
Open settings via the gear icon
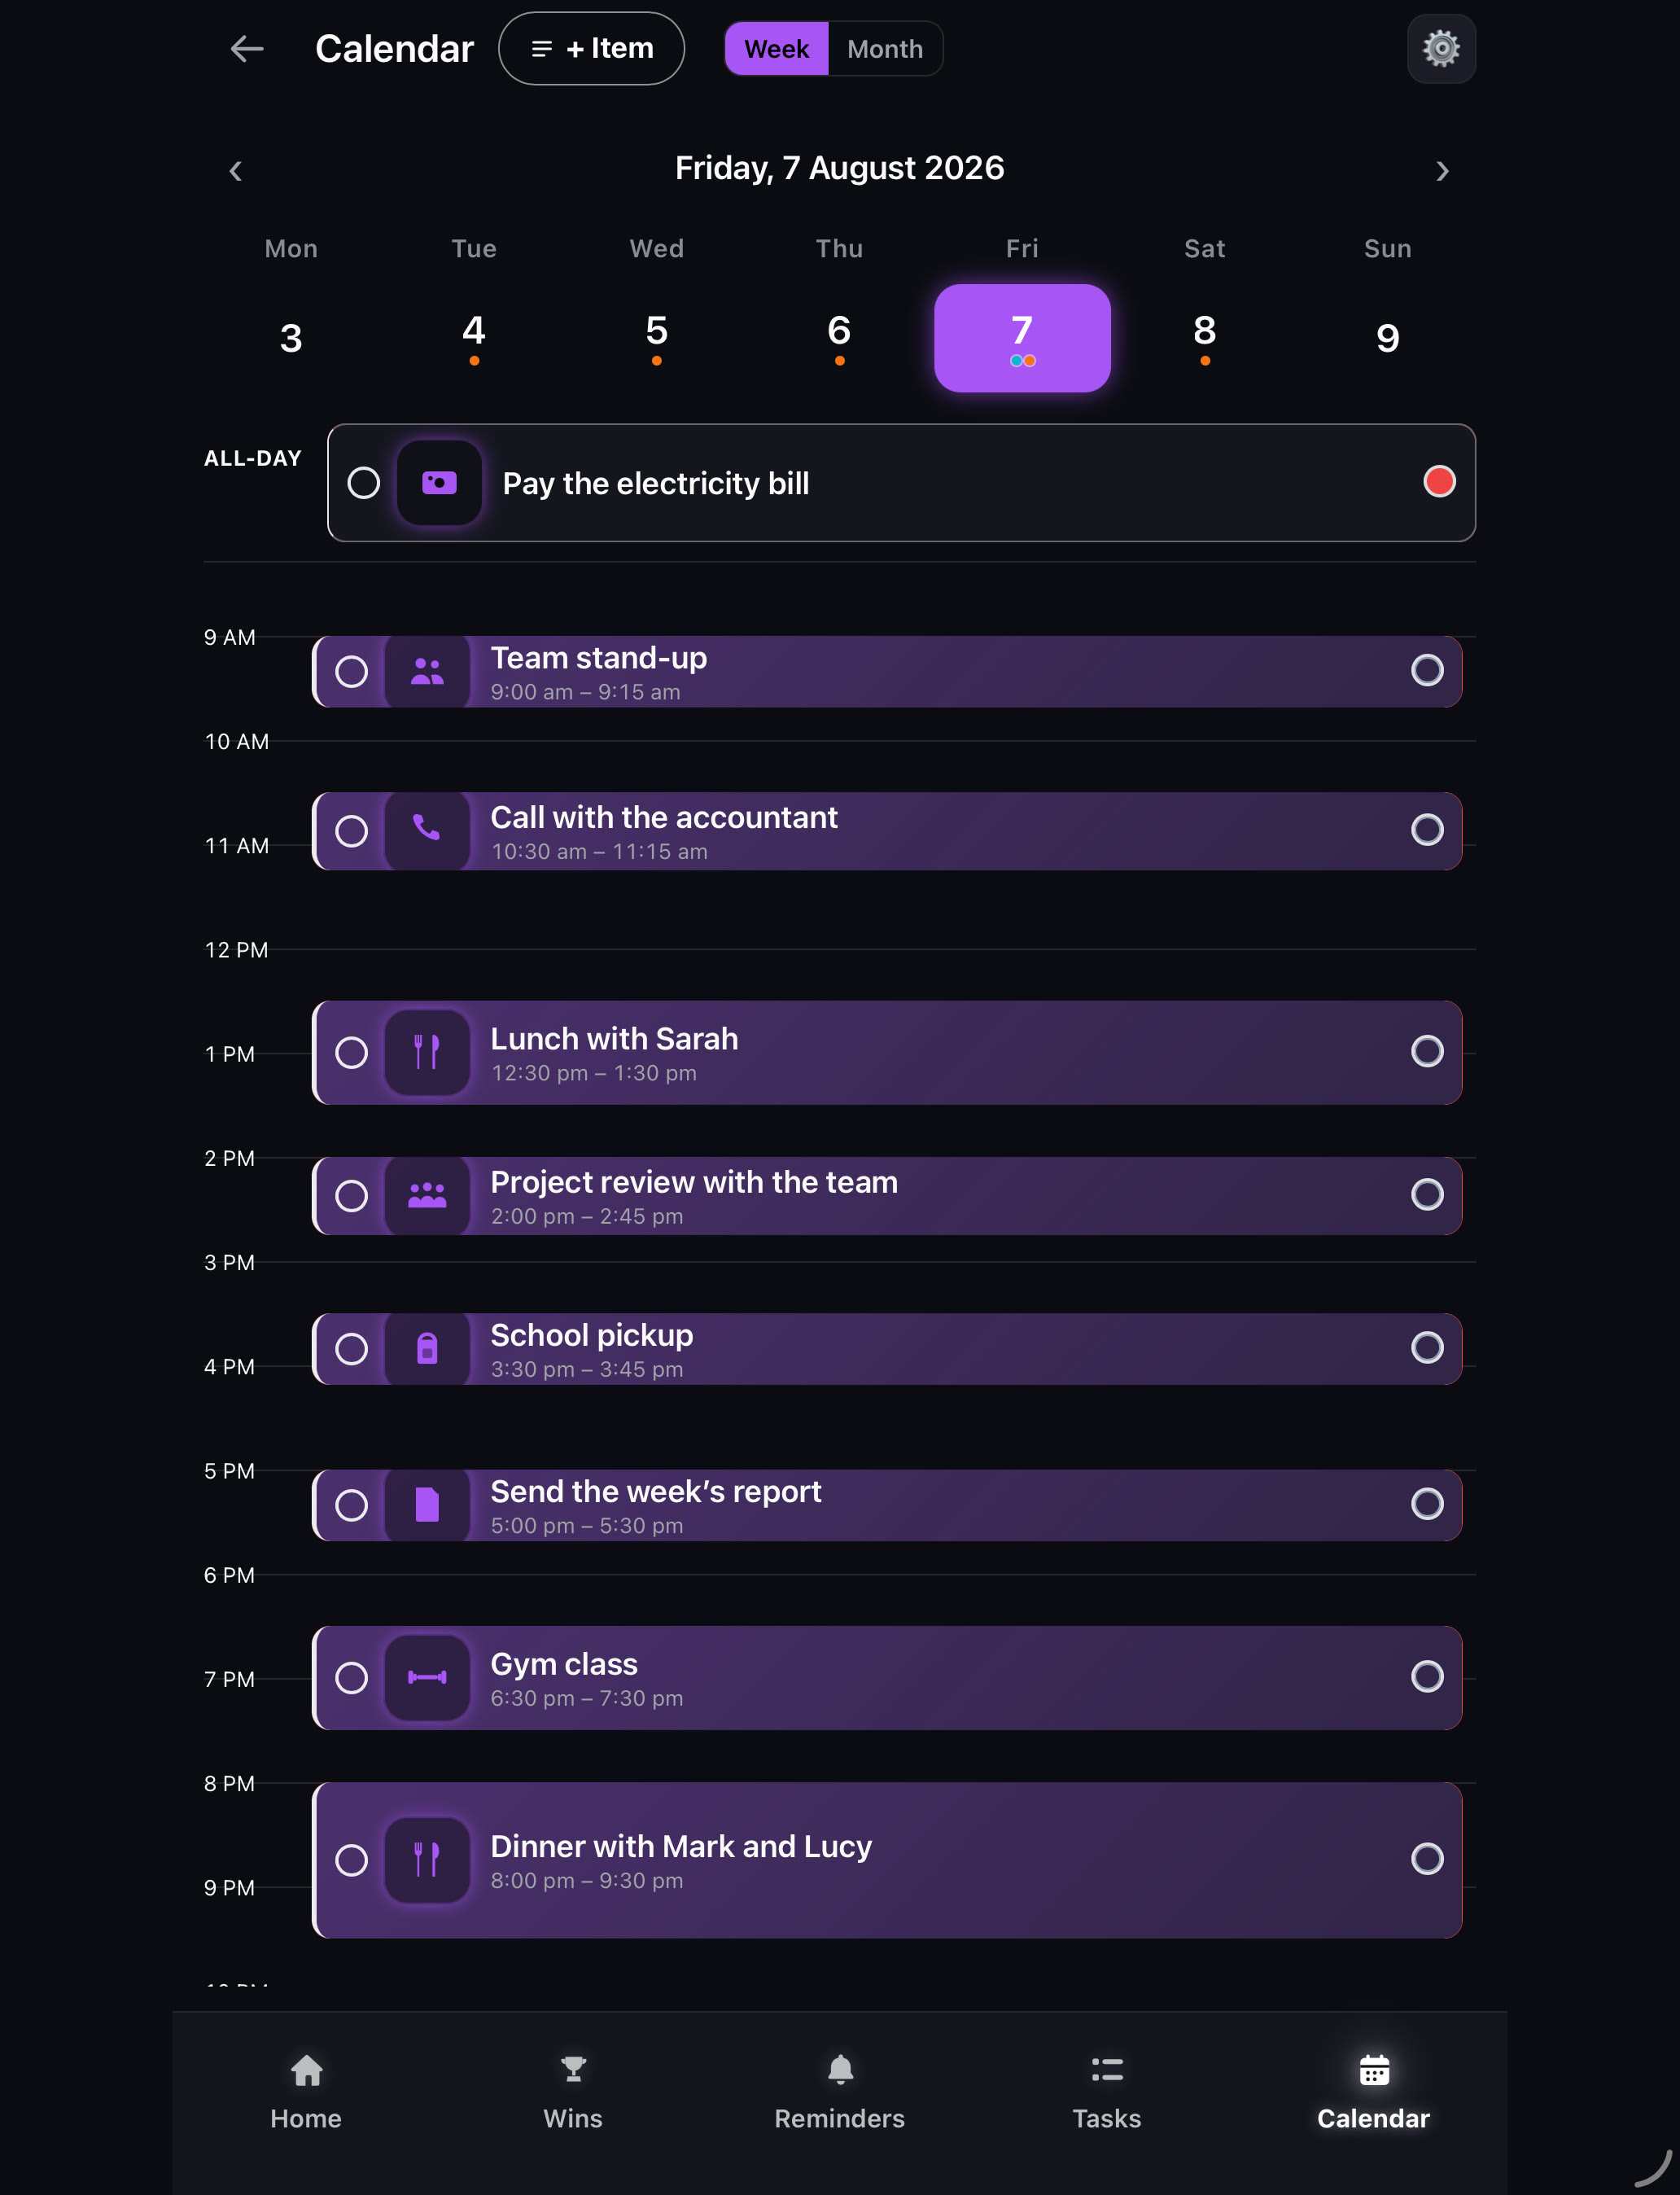tap(1441, 48)
